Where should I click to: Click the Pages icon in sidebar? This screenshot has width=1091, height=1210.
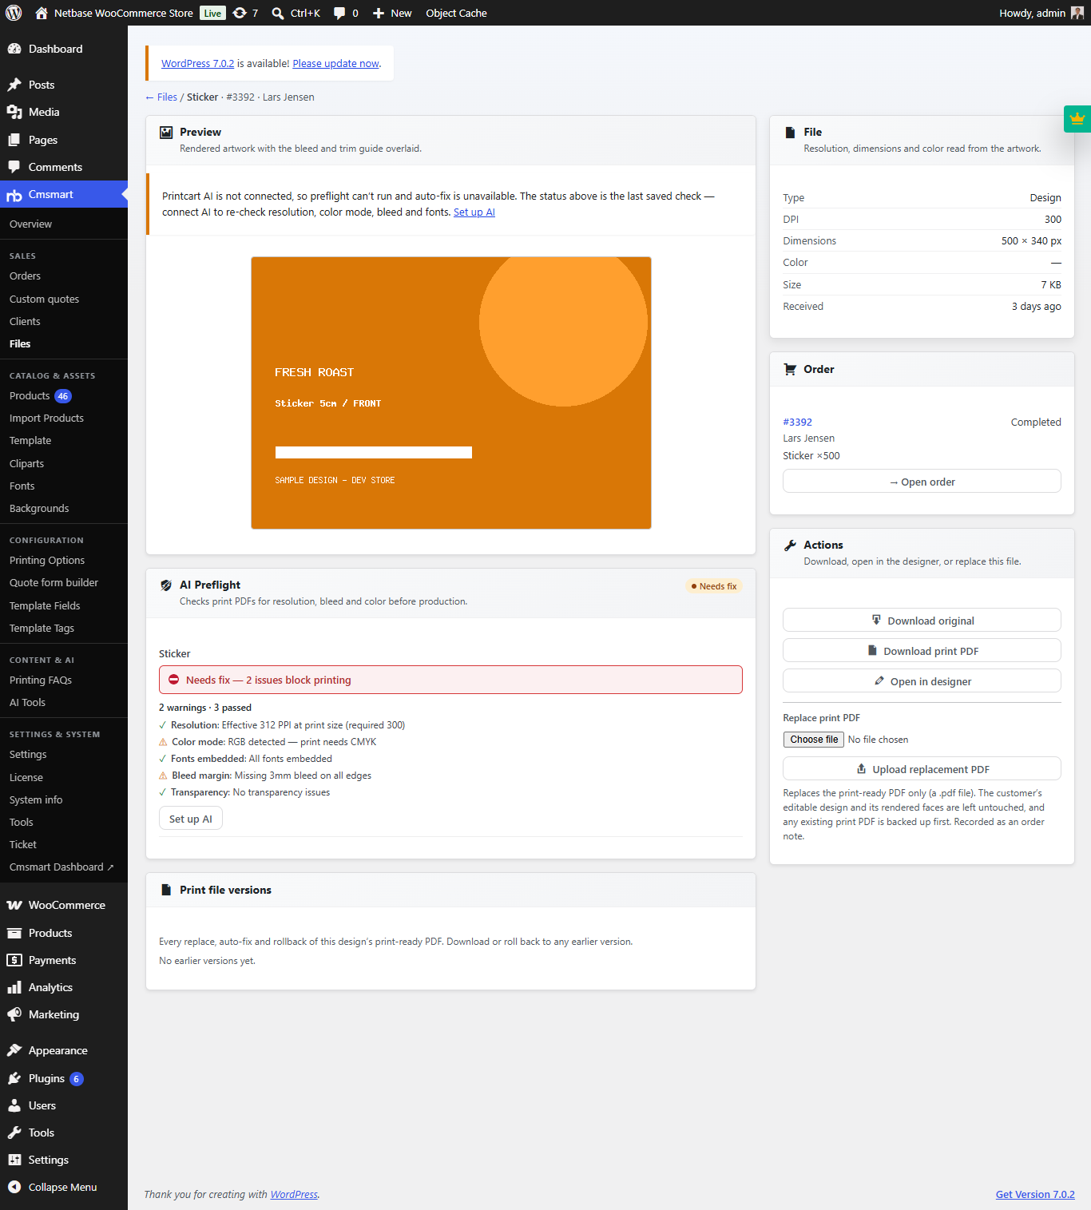coord(14,140)
